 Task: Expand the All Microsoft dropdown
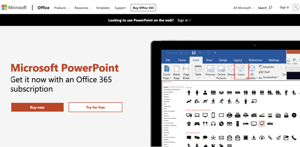[x=244, y=8]
